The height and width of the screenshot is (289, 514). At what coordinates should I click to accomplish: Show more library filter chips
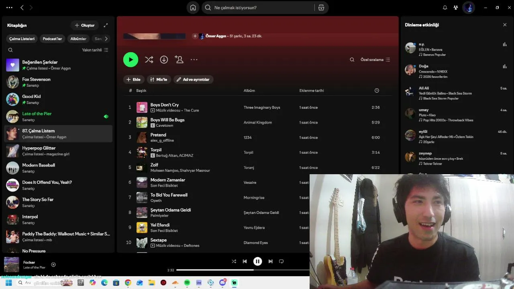click(106, 39)
